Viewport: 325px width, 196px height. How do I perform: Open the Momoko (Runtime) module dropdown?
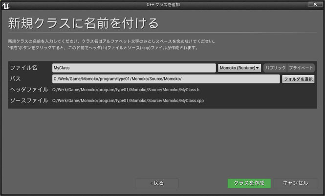tap(239, 68)
